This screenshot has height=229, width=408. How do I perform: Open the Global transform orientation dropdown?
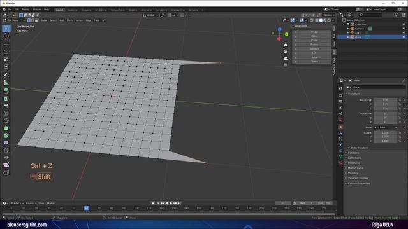pos(150,15)
